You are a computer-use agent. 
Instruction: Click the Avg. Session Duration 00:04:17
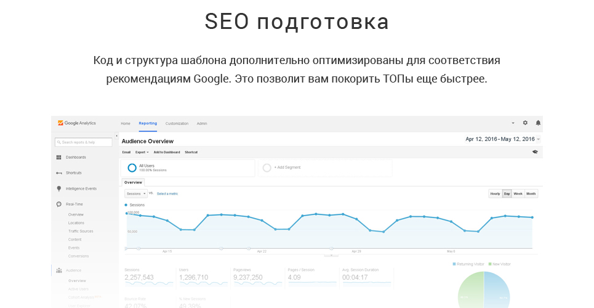click(355, 278)
